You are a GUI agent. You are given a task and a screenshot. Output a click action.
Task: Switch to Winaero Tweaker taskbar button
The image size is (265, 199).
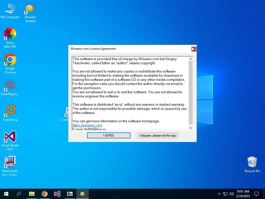click(83, 194)
